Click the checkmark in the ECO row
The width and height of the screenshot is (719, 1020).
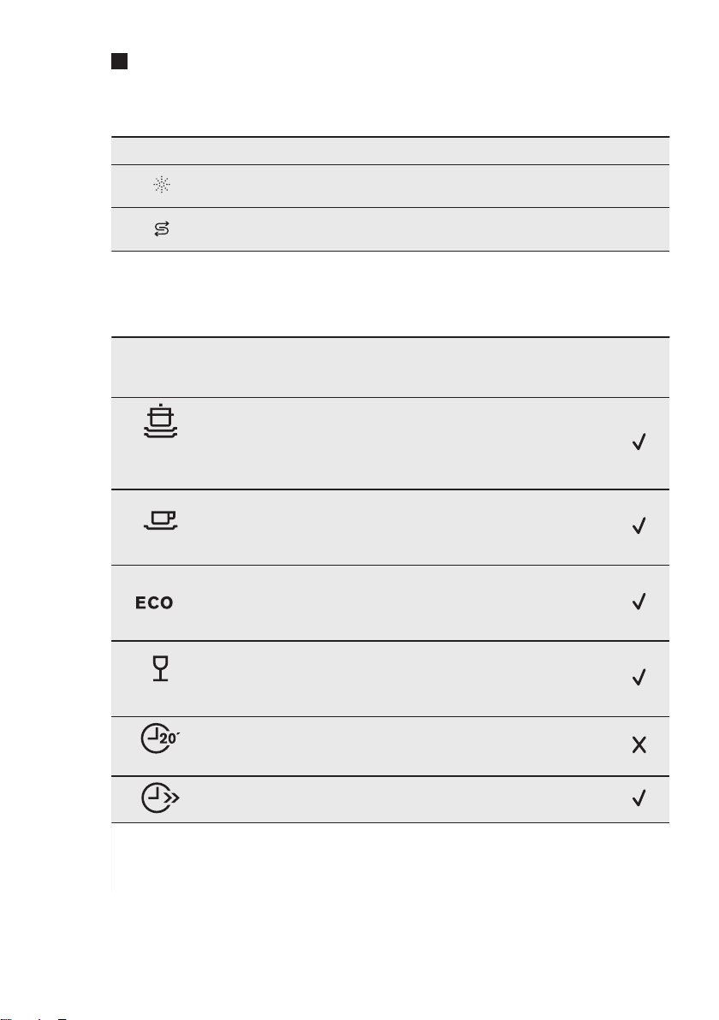639,602
